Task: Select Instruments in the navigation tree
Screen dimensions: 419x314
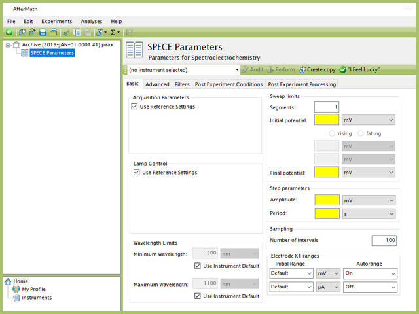Action: tap(37, 298)
